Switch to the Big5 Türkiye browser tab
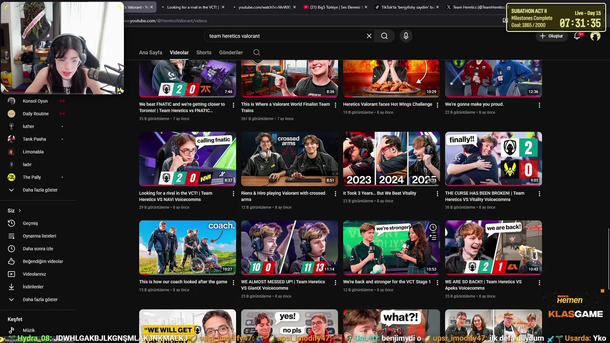Screen dimensions: 610x343 [x=335, y=7]
